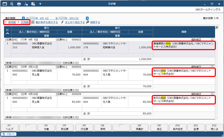Screen dimensions: 224x137
Task: Go to previous period with left arrow
Action: coord(23,18)
